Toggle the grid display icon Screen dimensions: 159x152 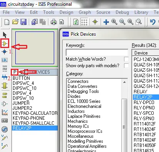point(84,22)
